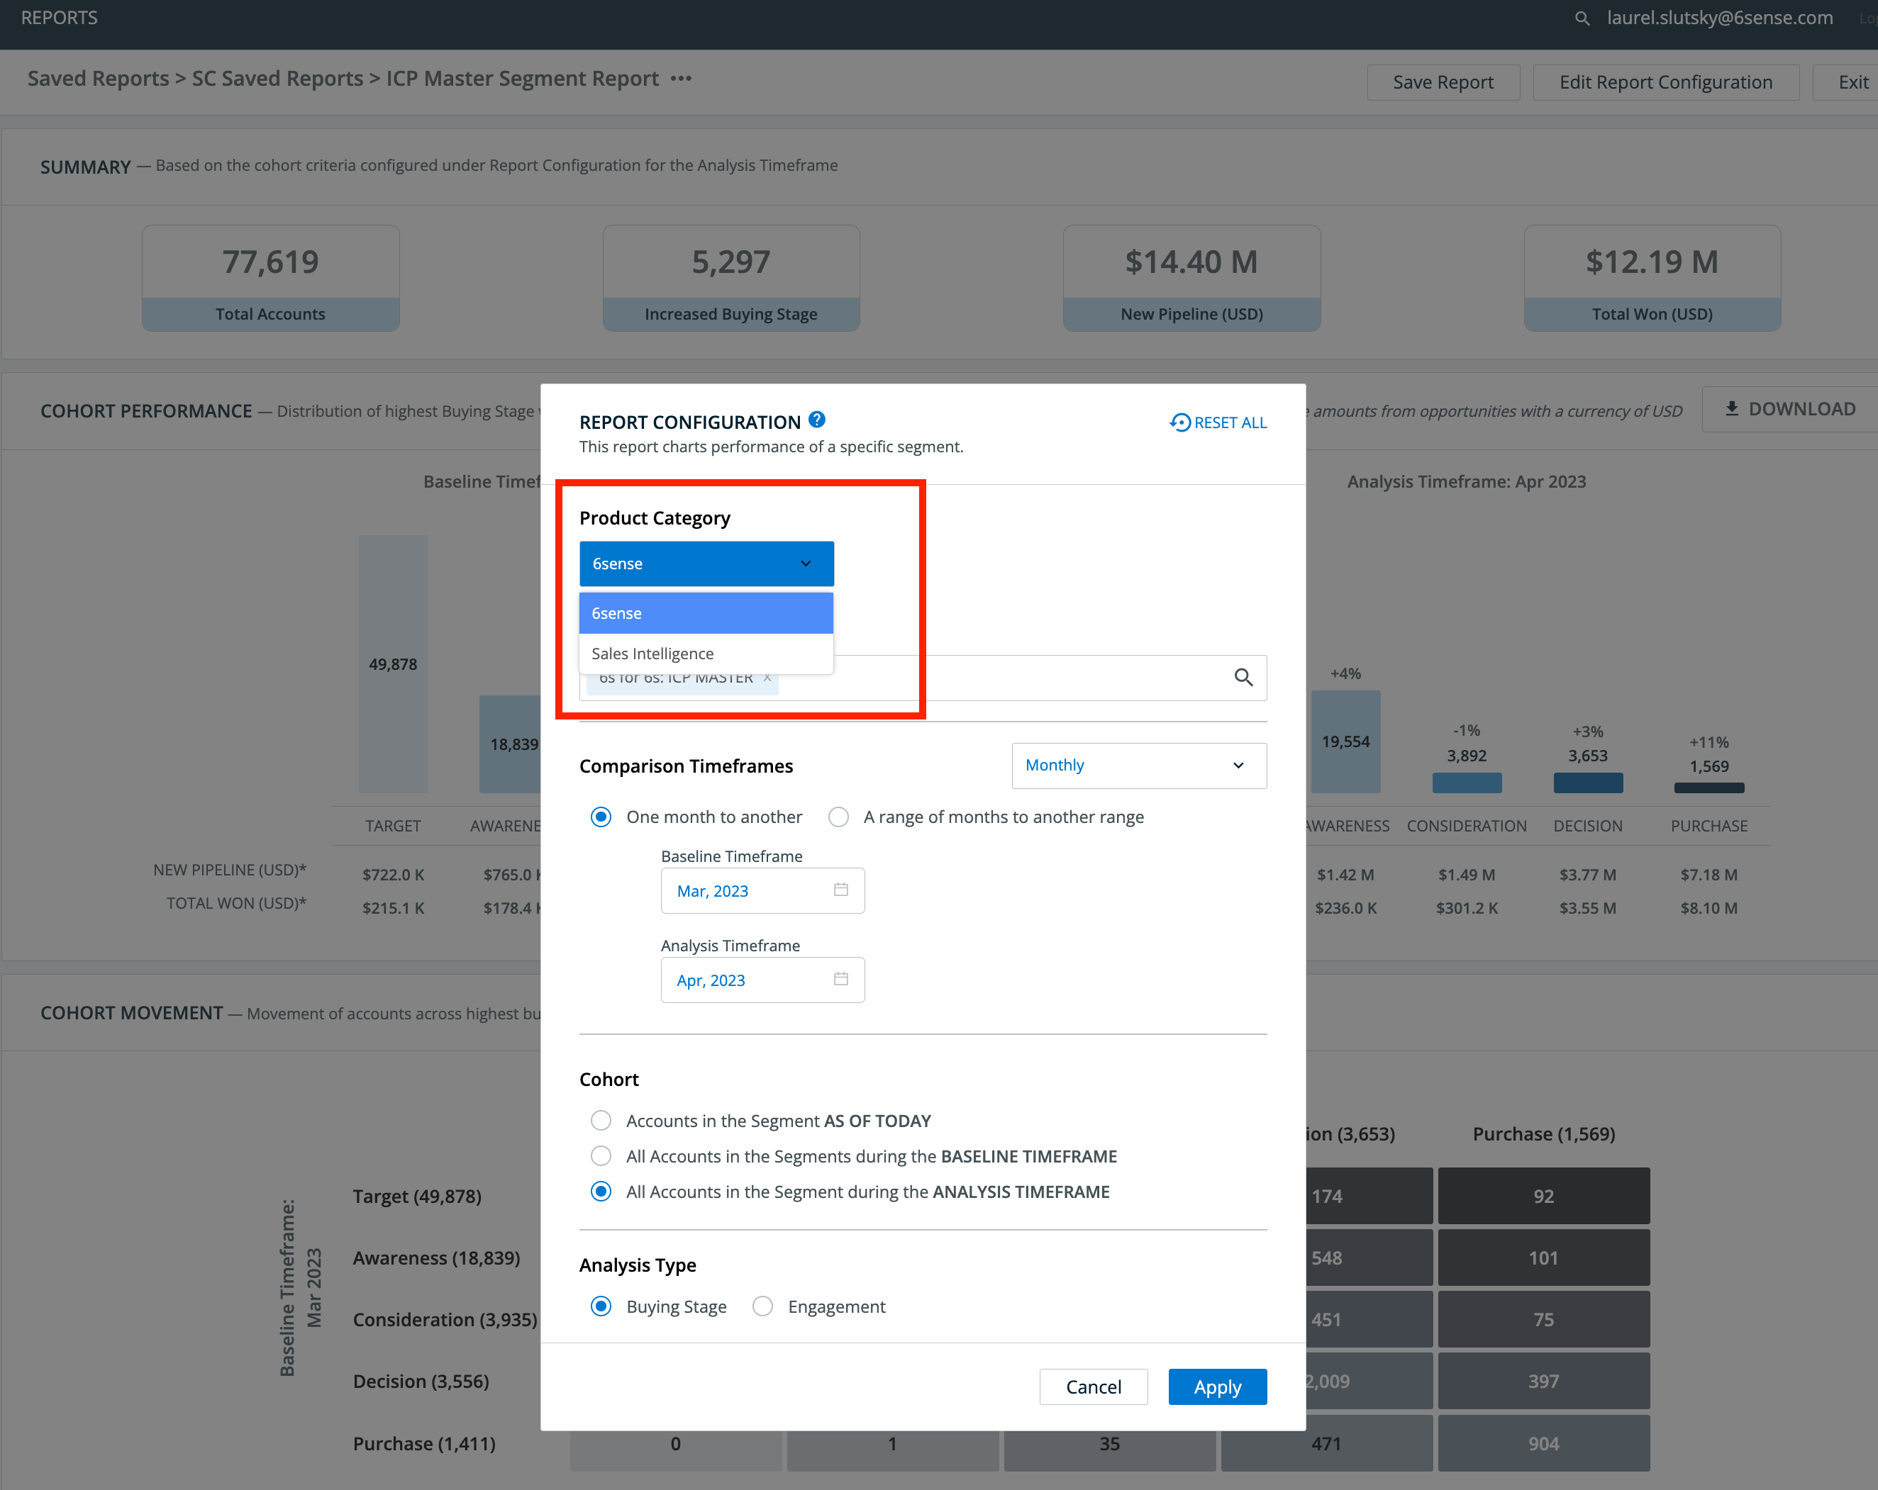
Task: Click the Purchase cell showing 75
Action: (x=1543, y=1319)
